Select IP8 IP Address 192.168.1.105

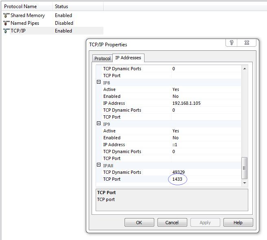186,103
